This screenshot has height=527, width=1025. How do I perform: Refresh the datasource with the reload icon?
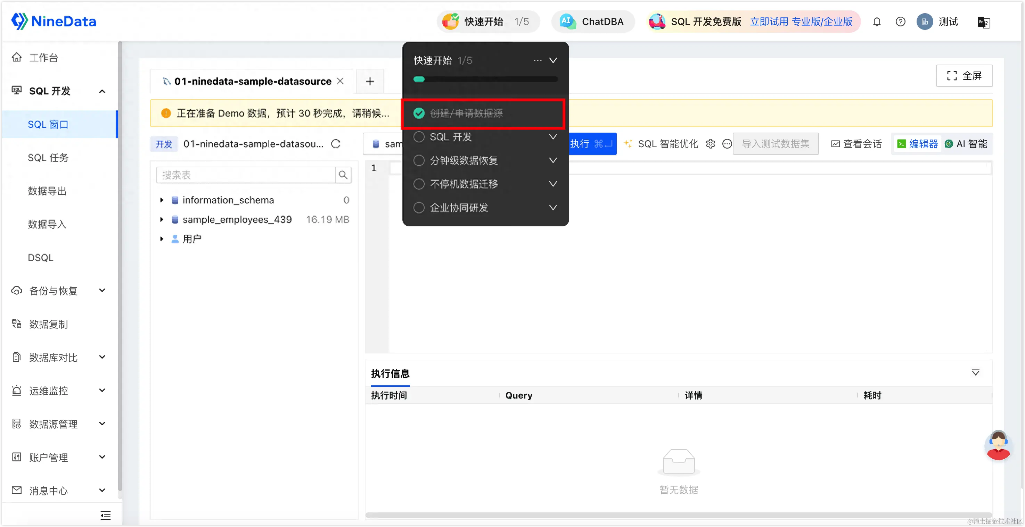[336, 144]
